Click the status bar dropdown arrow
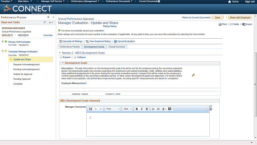The height and width of the screenshot is (145, 257). 252,143
